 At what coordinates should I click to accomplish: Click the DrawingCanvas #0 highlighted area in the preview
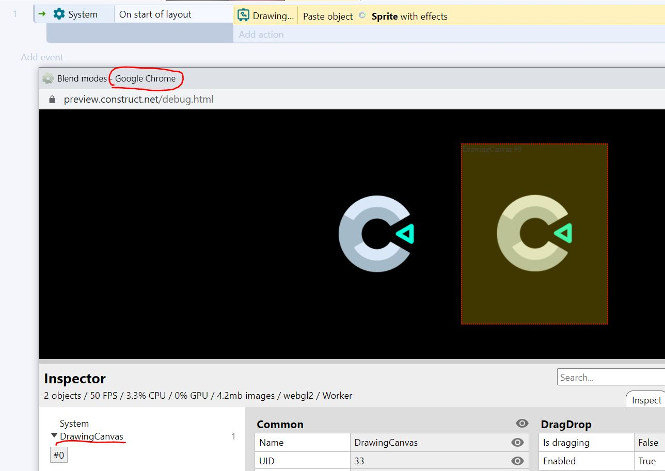[534, 234]
